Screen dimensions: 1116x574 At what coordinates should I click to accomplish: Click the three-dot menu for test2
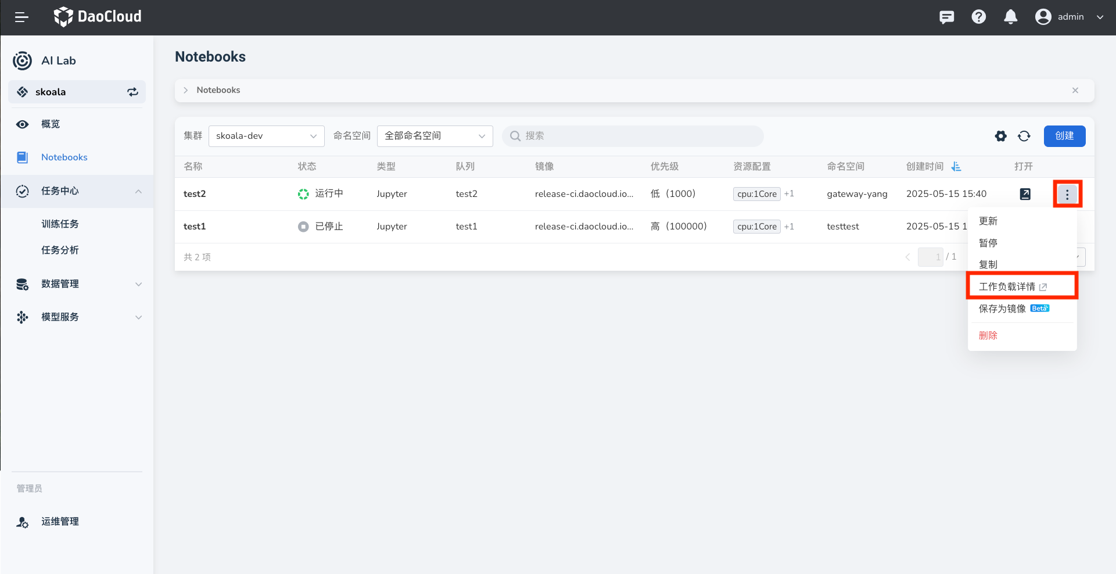point(1067,194)
